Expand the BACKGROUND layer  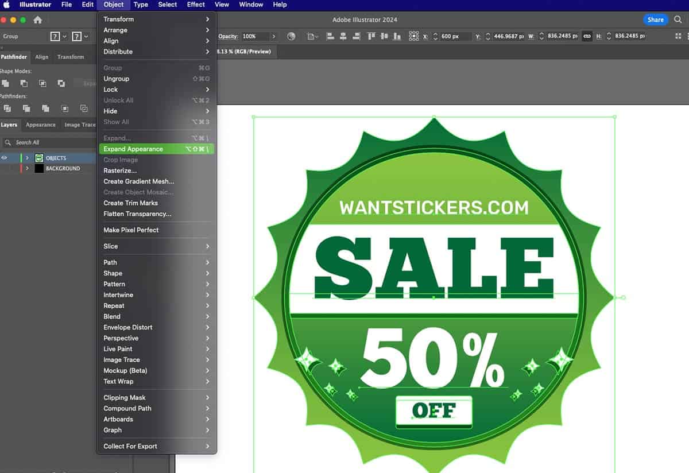click(x=27, y=168)
